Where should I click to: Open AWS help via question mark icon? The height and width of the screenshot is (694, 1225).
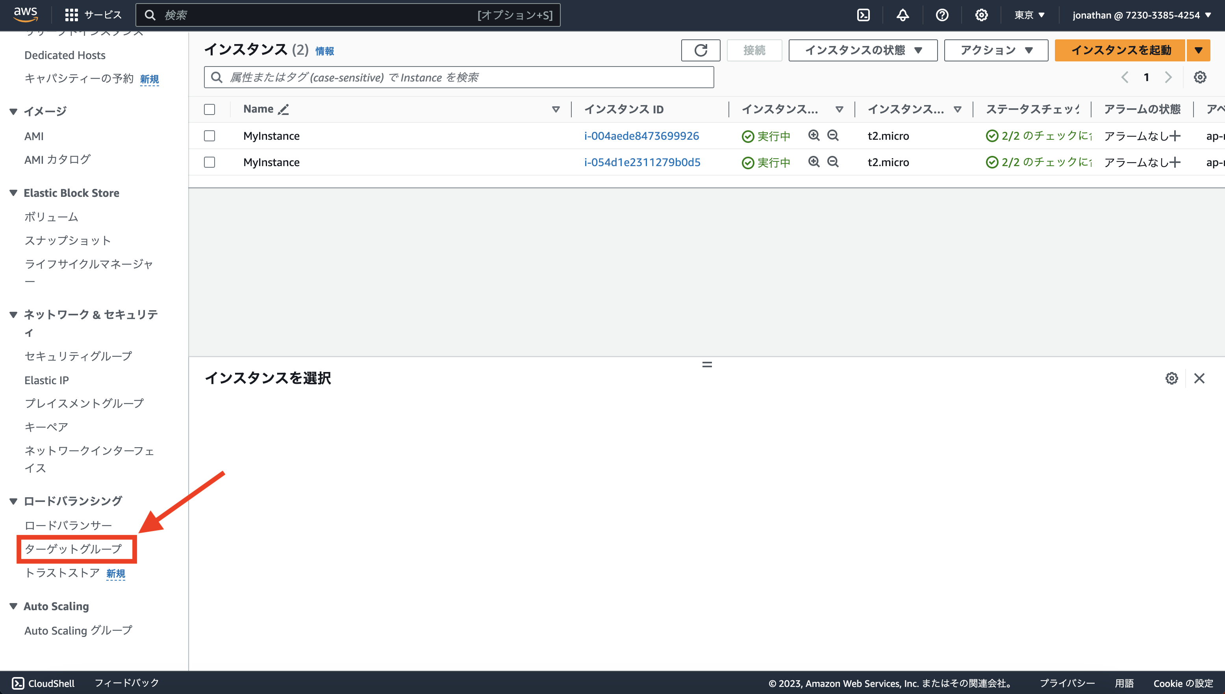942,15
